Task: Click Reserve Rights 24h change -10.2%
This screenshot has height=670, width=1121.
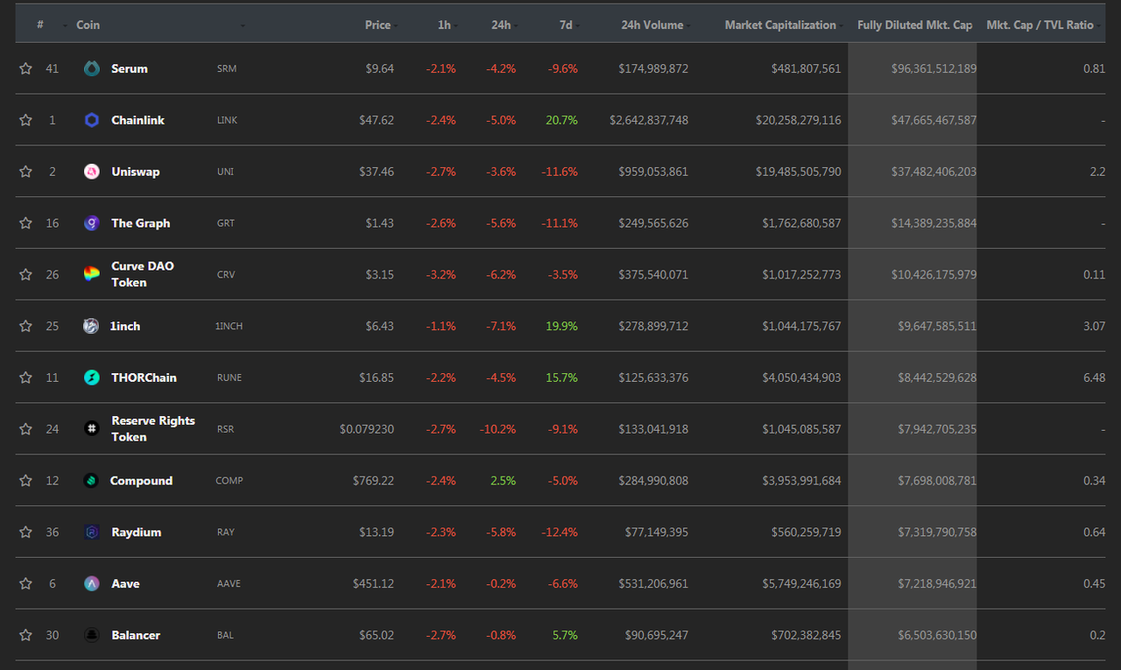Action: [497, 429]
